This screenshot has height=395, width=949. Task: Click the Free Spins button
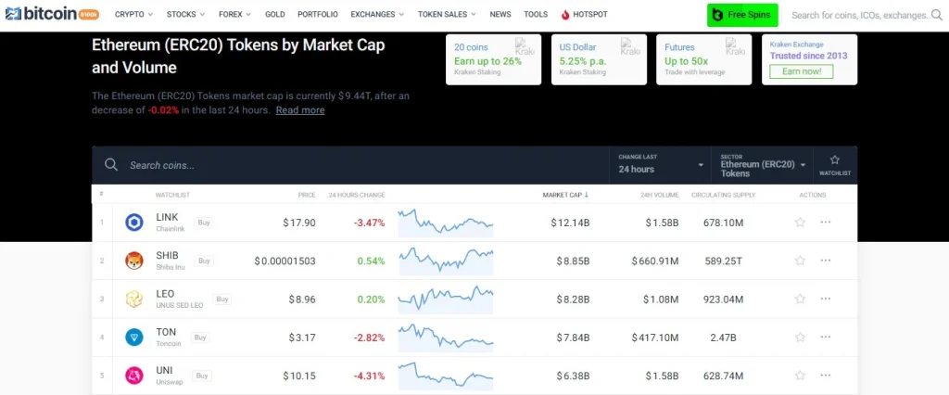pyautogui.click(x=742, y=15)
